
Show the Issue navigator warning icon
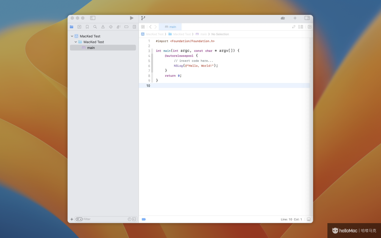(103, 27)
